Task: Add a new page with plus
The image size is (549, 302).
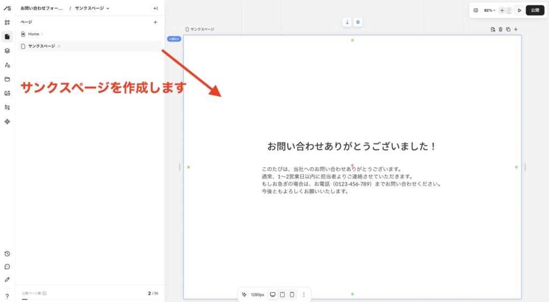Action: pyautogui.click(x=155, y=22)
